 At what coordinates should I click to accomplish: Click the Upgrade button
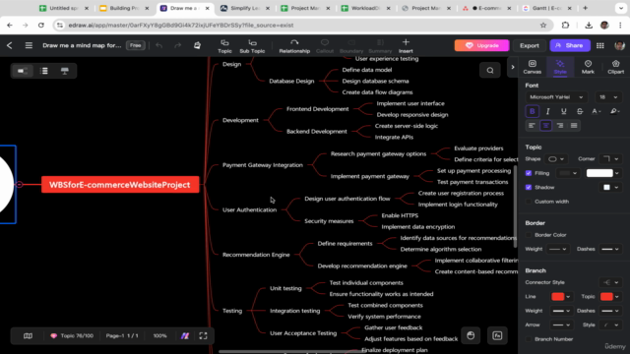[481, 45]
